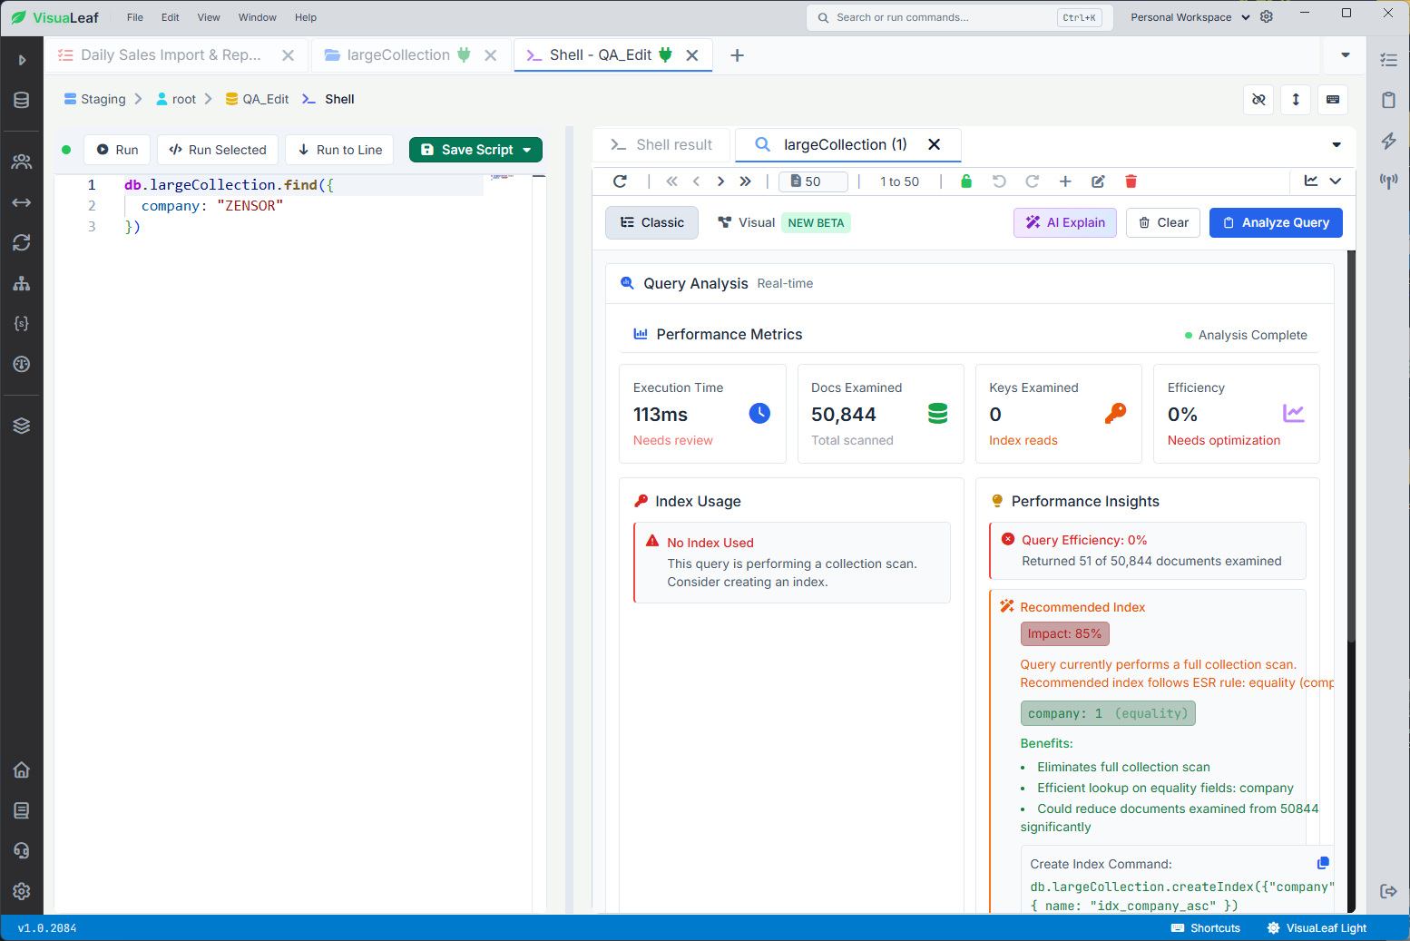The image size is (1410, 941).
Task: Open the File menu
Action: 135,17
